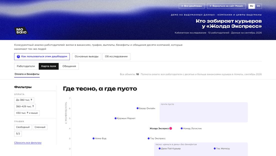Click the 'число бенефитов' axis label

pos(66,113)
